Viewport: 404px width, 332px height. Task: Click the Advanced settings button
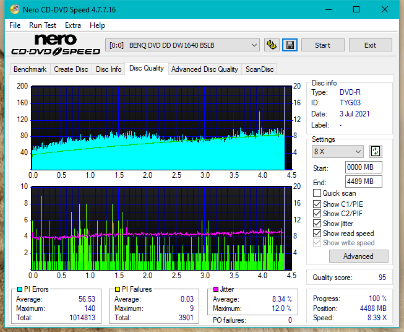tap(358, 256)
